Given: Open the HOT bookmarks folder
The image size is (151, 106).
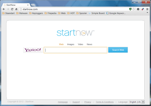Looking at the screenshot, I should coord(71,13).
